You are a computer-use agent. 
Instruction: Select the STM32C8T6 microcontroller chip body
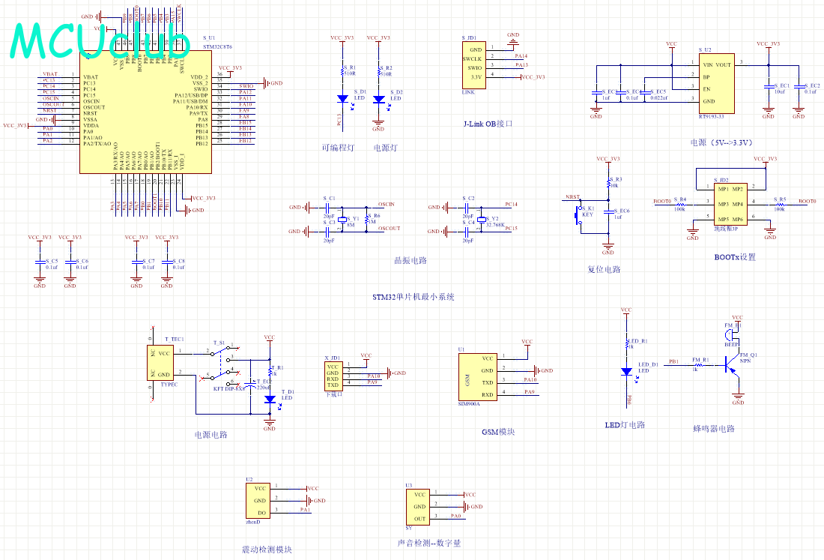(x=145, y=112)
